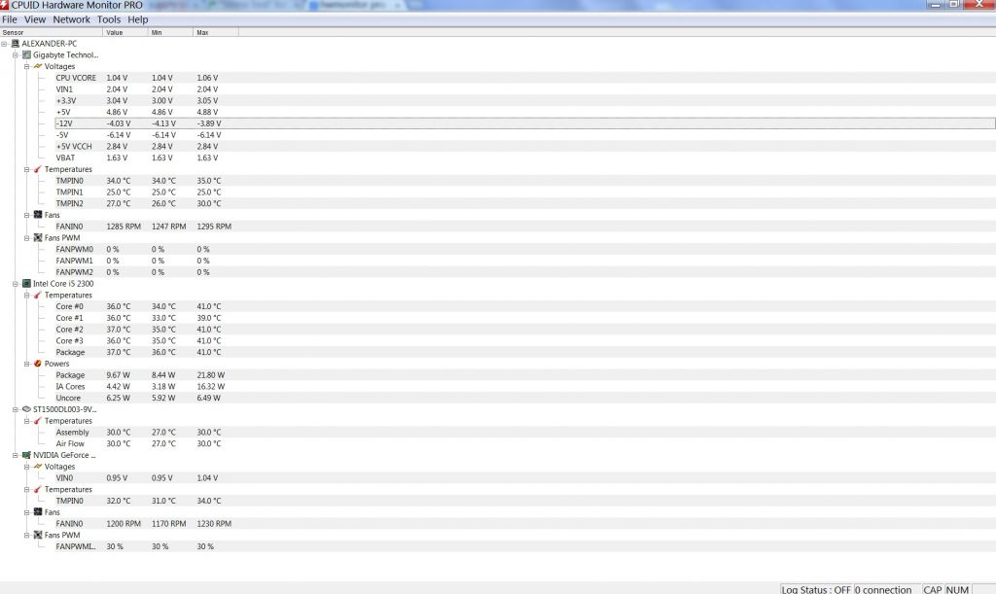
Task: Click the CAP status bar indicator
Action: click(x=933, y=589)
